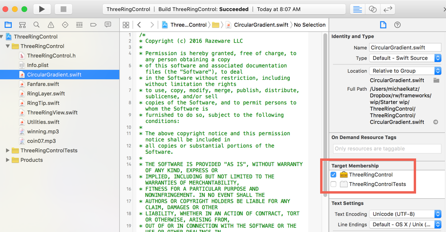Click Three...Control breadcrumb in jump bar

click(184, 25)
